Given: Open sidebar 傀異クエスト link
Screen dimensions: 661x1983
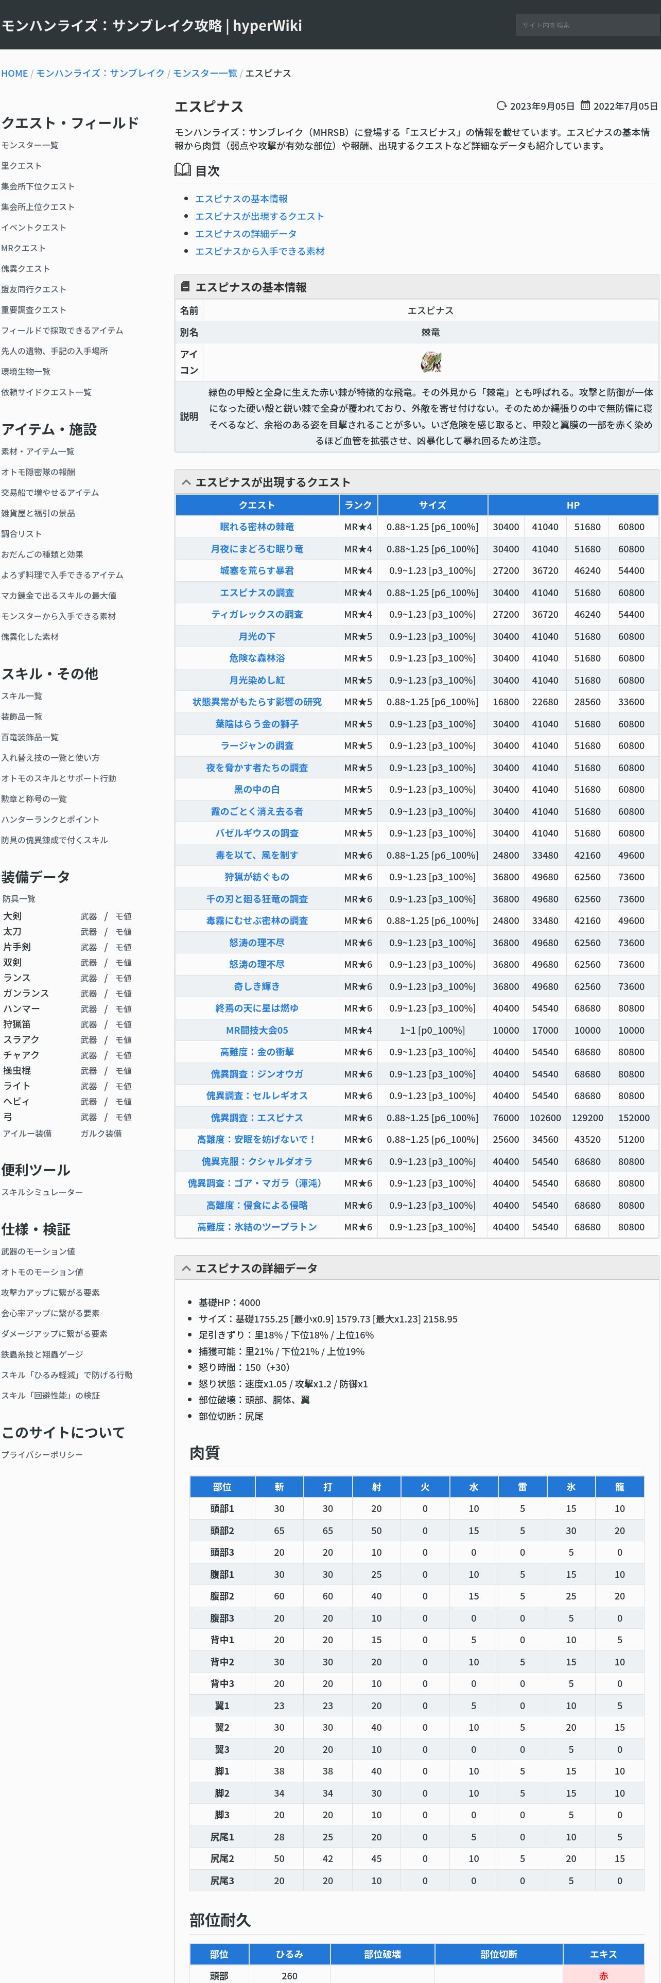Looking at the screenshot, I should click(x=25, y=269).
